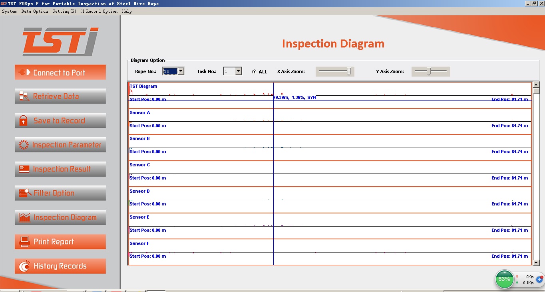Click the padlock icon on Save to Record
The width and height of the screenshot is (545, 292).
pyautogui.click(x=24, y=120)
